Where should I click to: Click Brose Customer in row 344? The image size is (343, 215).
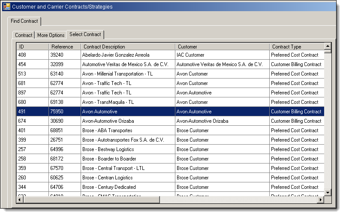[x=222, y=187]
